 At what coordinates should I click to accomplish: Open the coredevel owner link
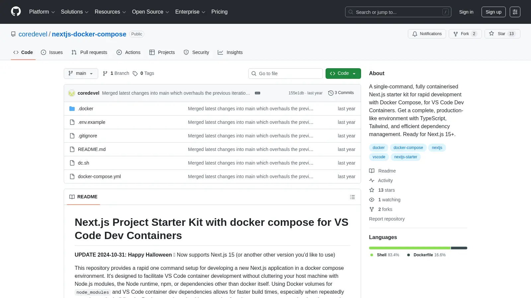[x=33, y=34]
